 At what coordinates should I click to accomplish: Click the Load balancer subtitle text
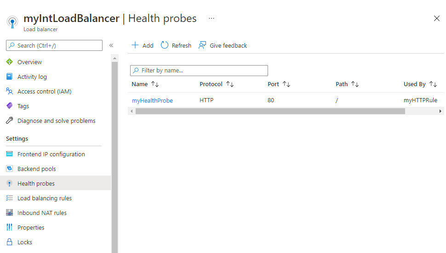click(40, 29)
